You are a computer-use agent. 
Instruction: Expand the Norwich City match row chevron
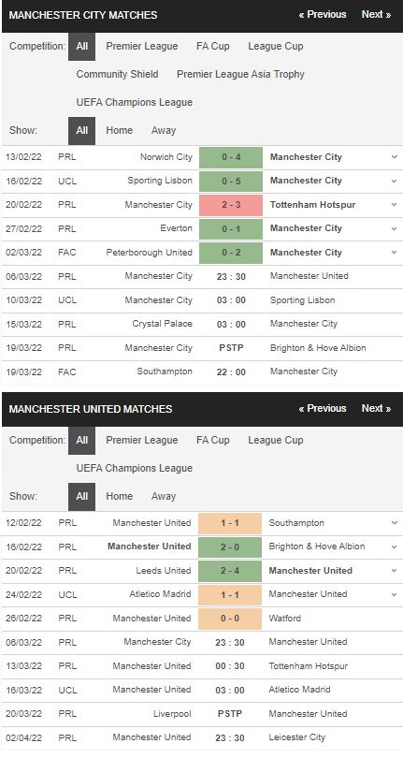click(x=395, y=157)
